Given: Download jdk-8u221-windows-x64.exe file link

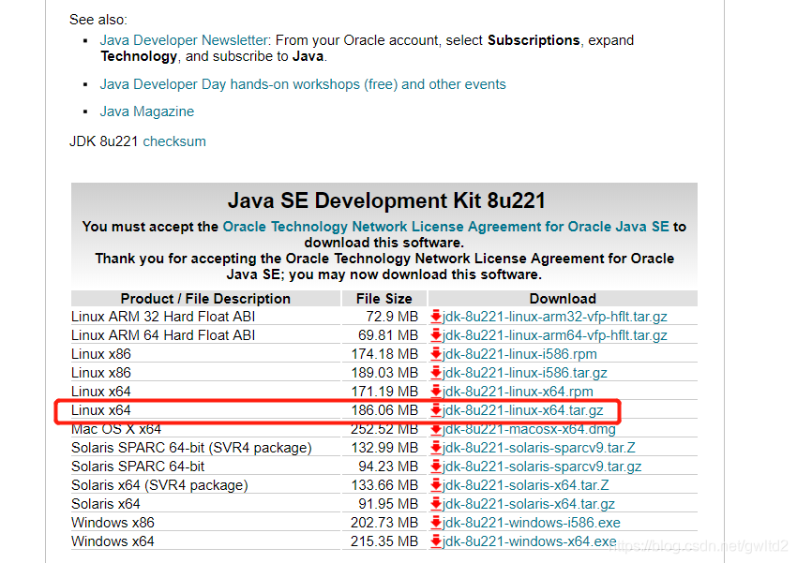Looking at the screenshot, I should [x=529, y=541].
